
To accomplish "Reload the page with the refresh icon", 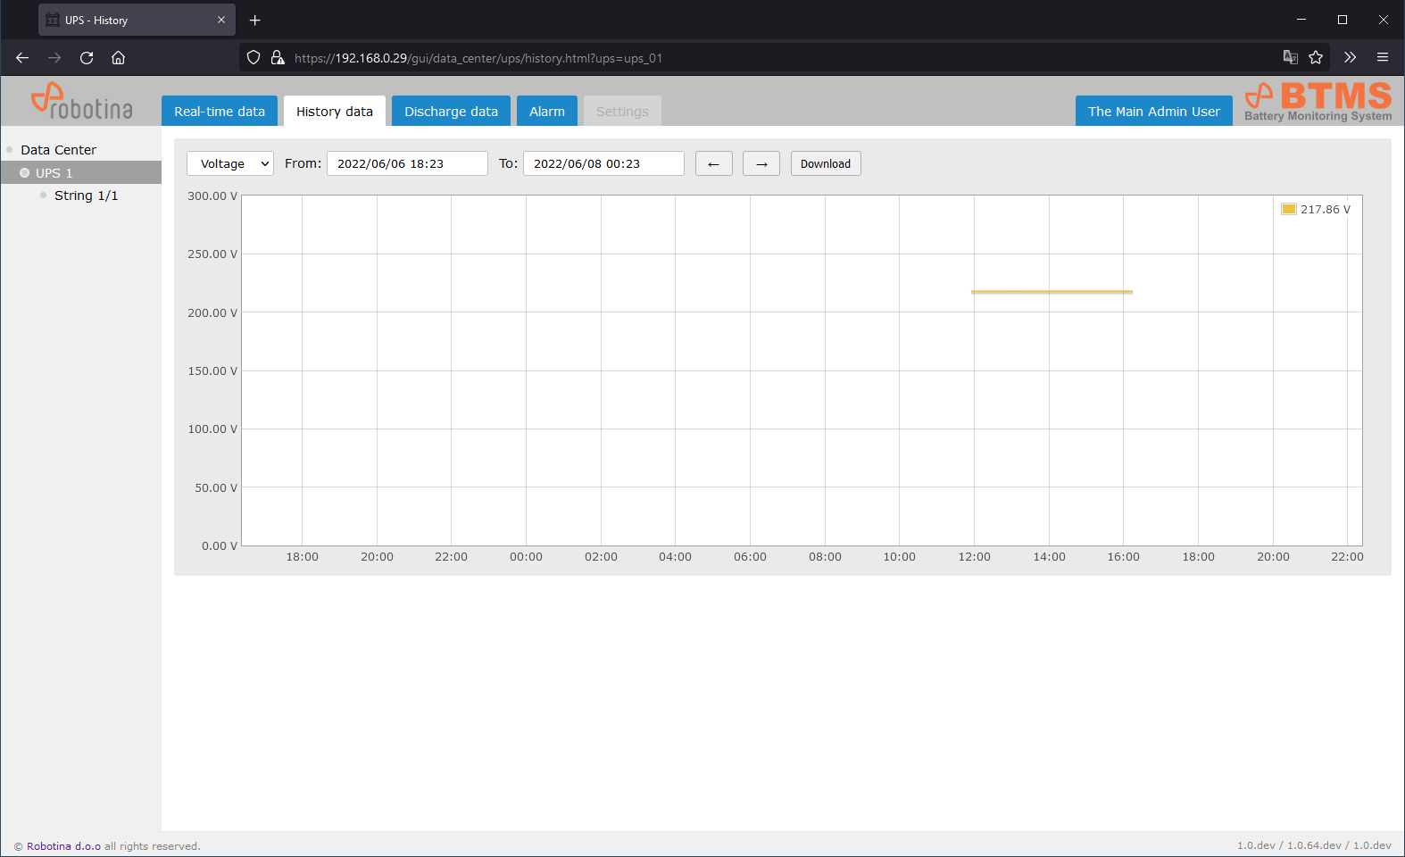I will (87, 58).
